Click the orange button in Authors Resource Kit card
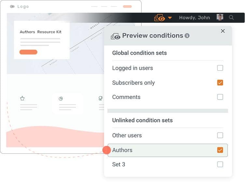245x182 pixels. [28, 52]
